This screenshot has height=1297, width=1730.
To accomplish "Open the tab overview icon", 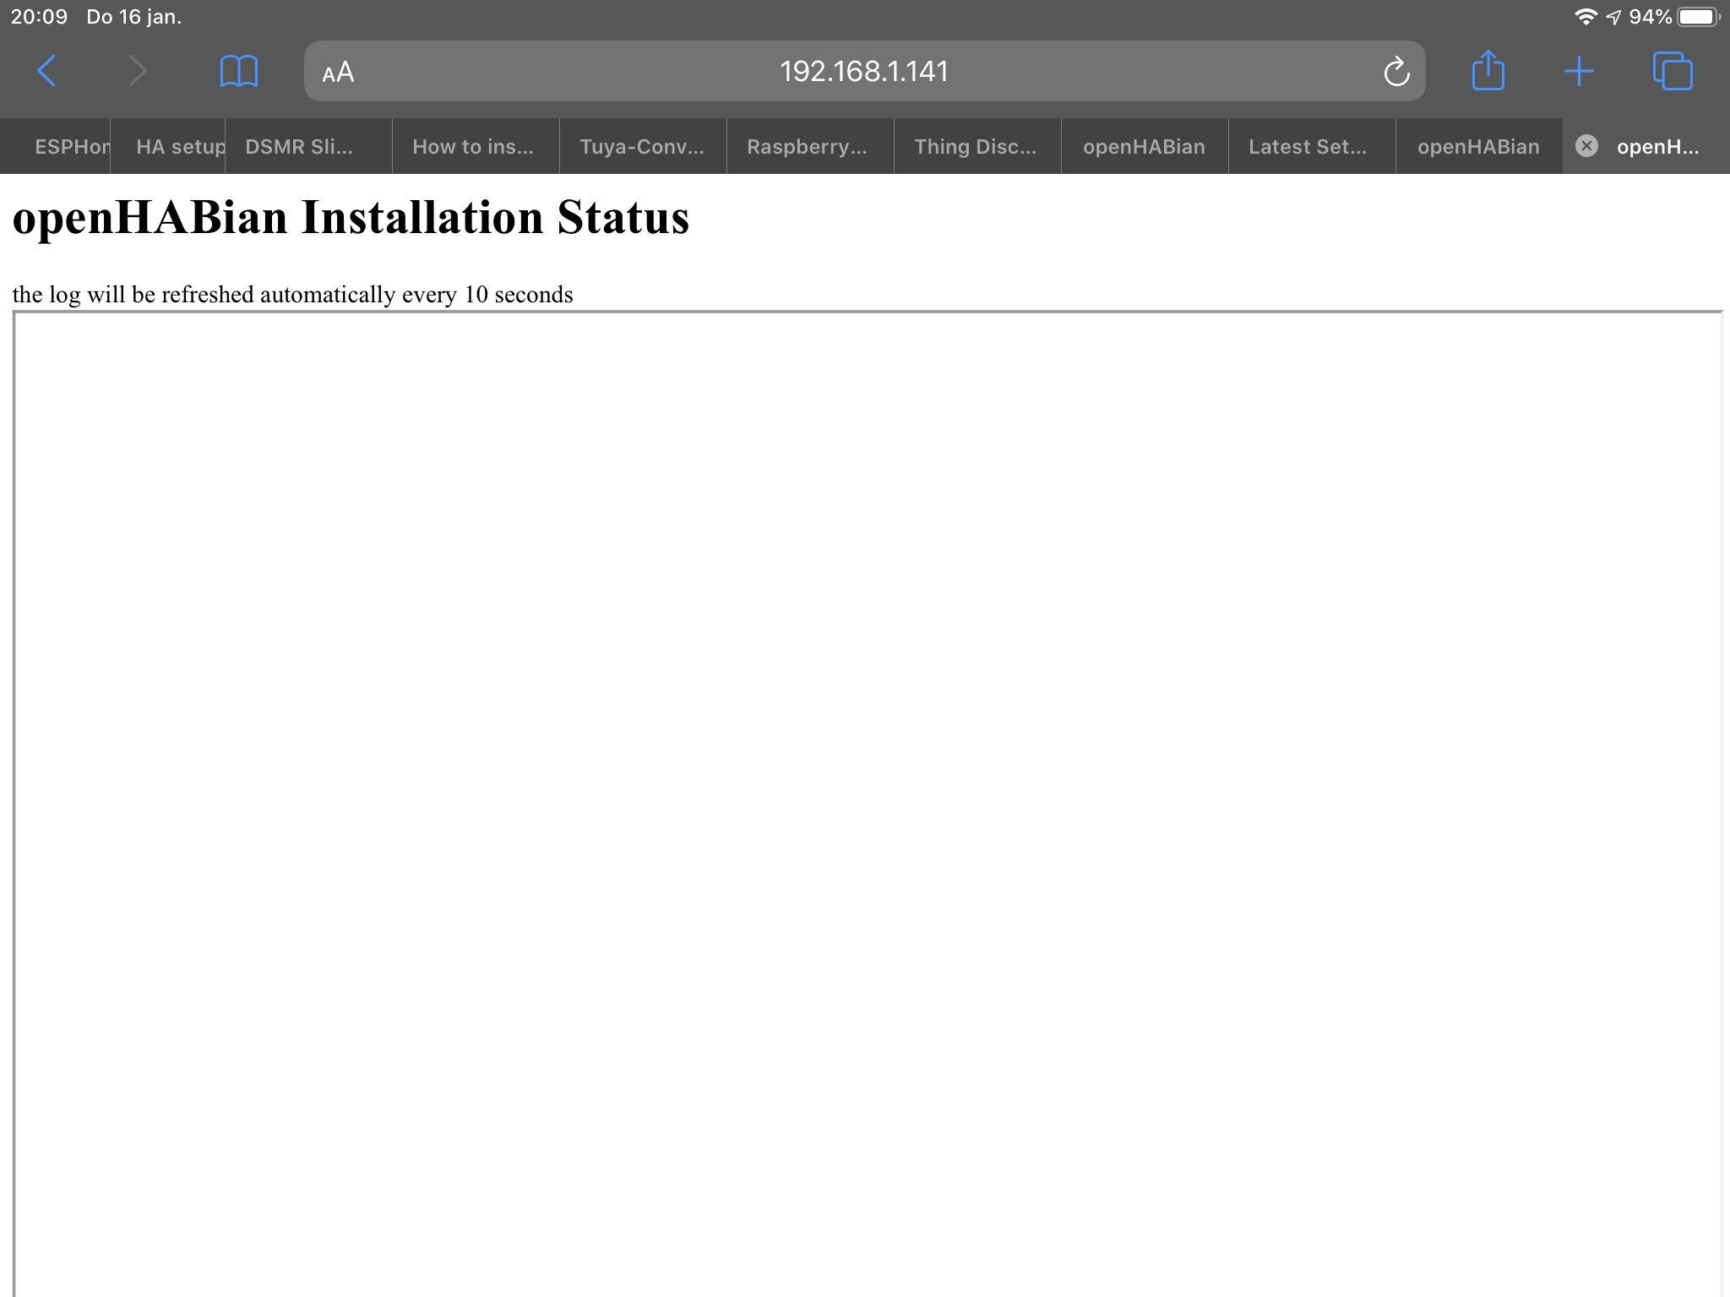I will click(1673, 71).
